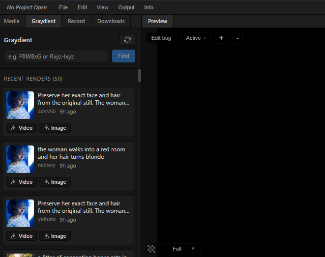This screenshot has height=257, width=325.
Task: Click the plus zoom in button
Action: click(x=221, y=38)
